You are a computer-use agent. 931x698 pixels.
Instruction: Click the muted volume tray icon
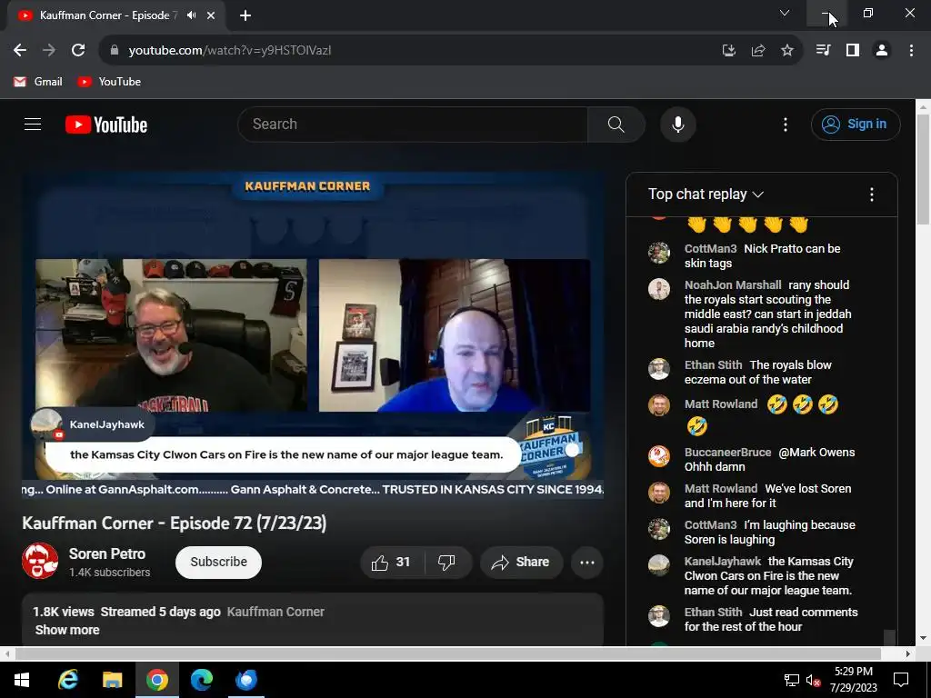(x=813, y=680)
